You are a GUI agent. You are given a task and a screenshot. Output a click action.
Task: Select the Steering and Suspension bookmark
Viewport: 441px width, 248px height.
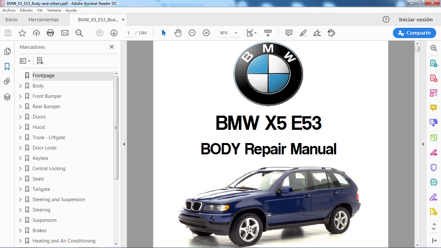coord(58,200)
